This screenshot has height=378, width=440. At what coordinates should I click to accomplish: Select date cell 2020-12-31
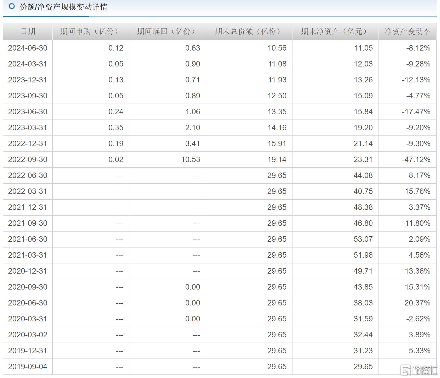(28, 271)
